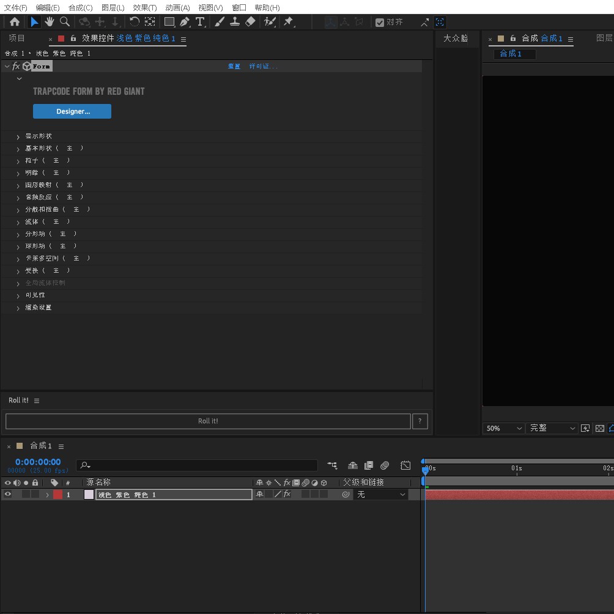614x614 pixels.
Task: Open the 文件(F) menu
Action: coord(16,7)
